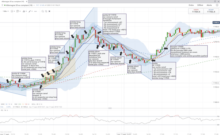Click the blue 50 MME color value

pos(6,104)
